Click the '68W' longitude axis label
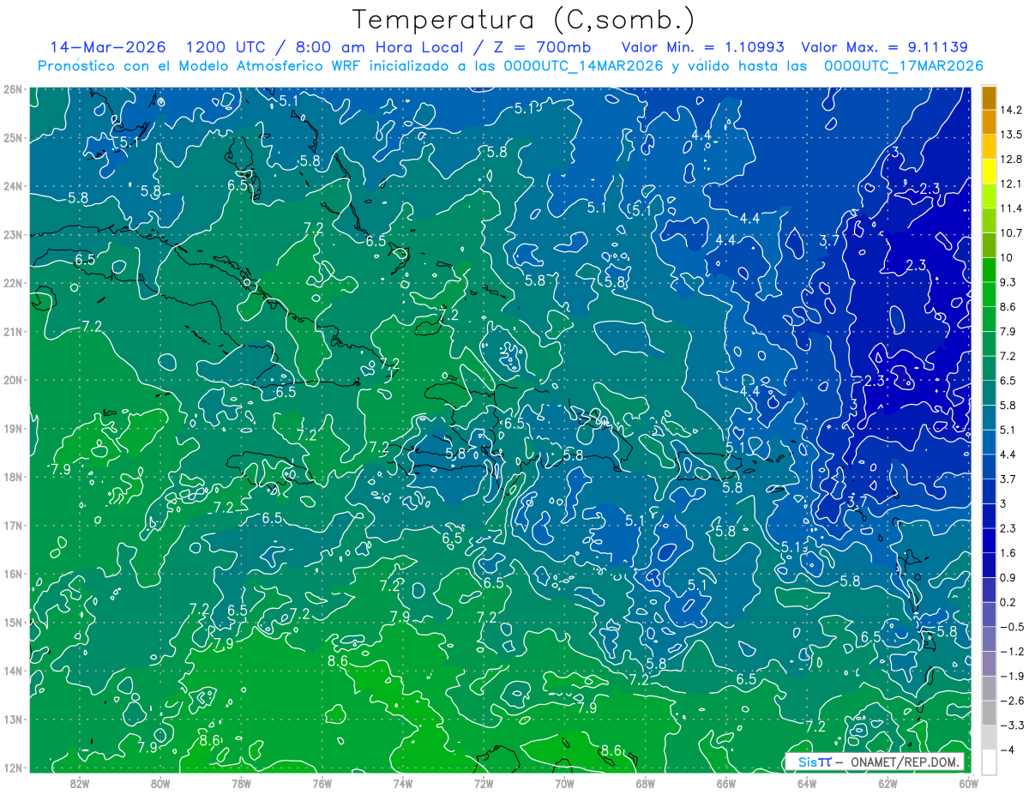Image resolution: width=1029 pixels, height=795 pixels. point(645,783)
